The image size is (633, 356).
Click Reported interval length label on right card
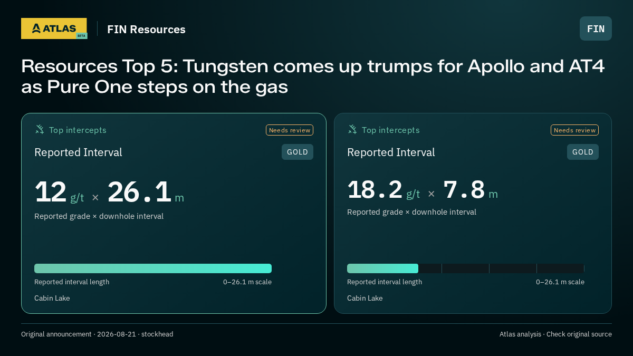(x=385, y=282)
